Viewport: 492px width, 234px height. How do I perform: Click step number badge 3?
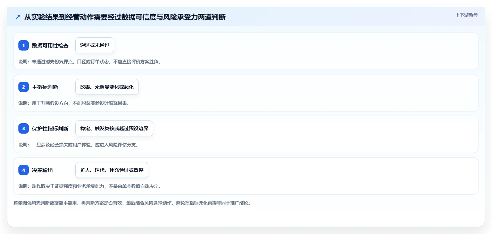click(x=24, y=128)
